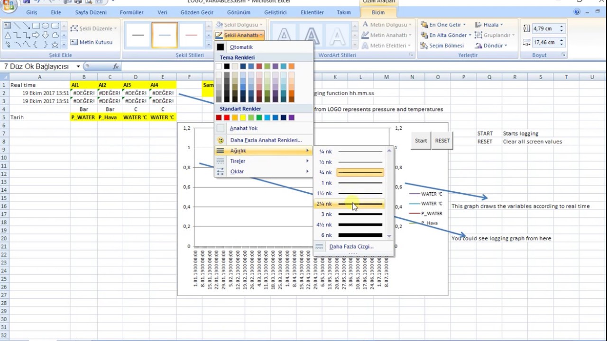Click the Metin Efektleri text effects button
Screen dimensions: 607x341
coord(386,45)
